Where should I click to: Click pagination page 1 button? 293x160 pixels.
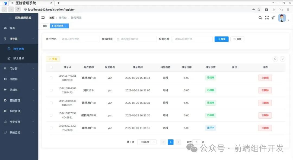coord(171,142)
